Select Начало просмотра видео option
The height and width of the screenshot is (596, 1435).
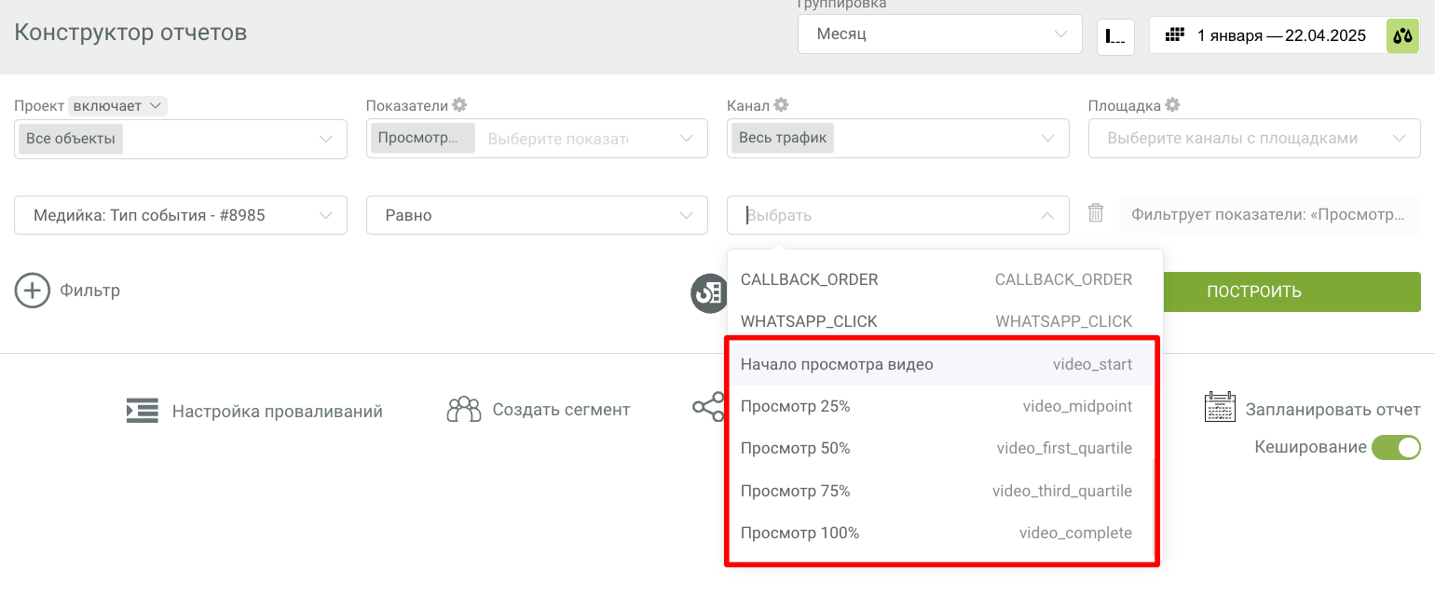point(837,364)
